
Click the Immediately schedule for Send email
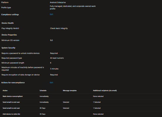click(x=44, y=102)
